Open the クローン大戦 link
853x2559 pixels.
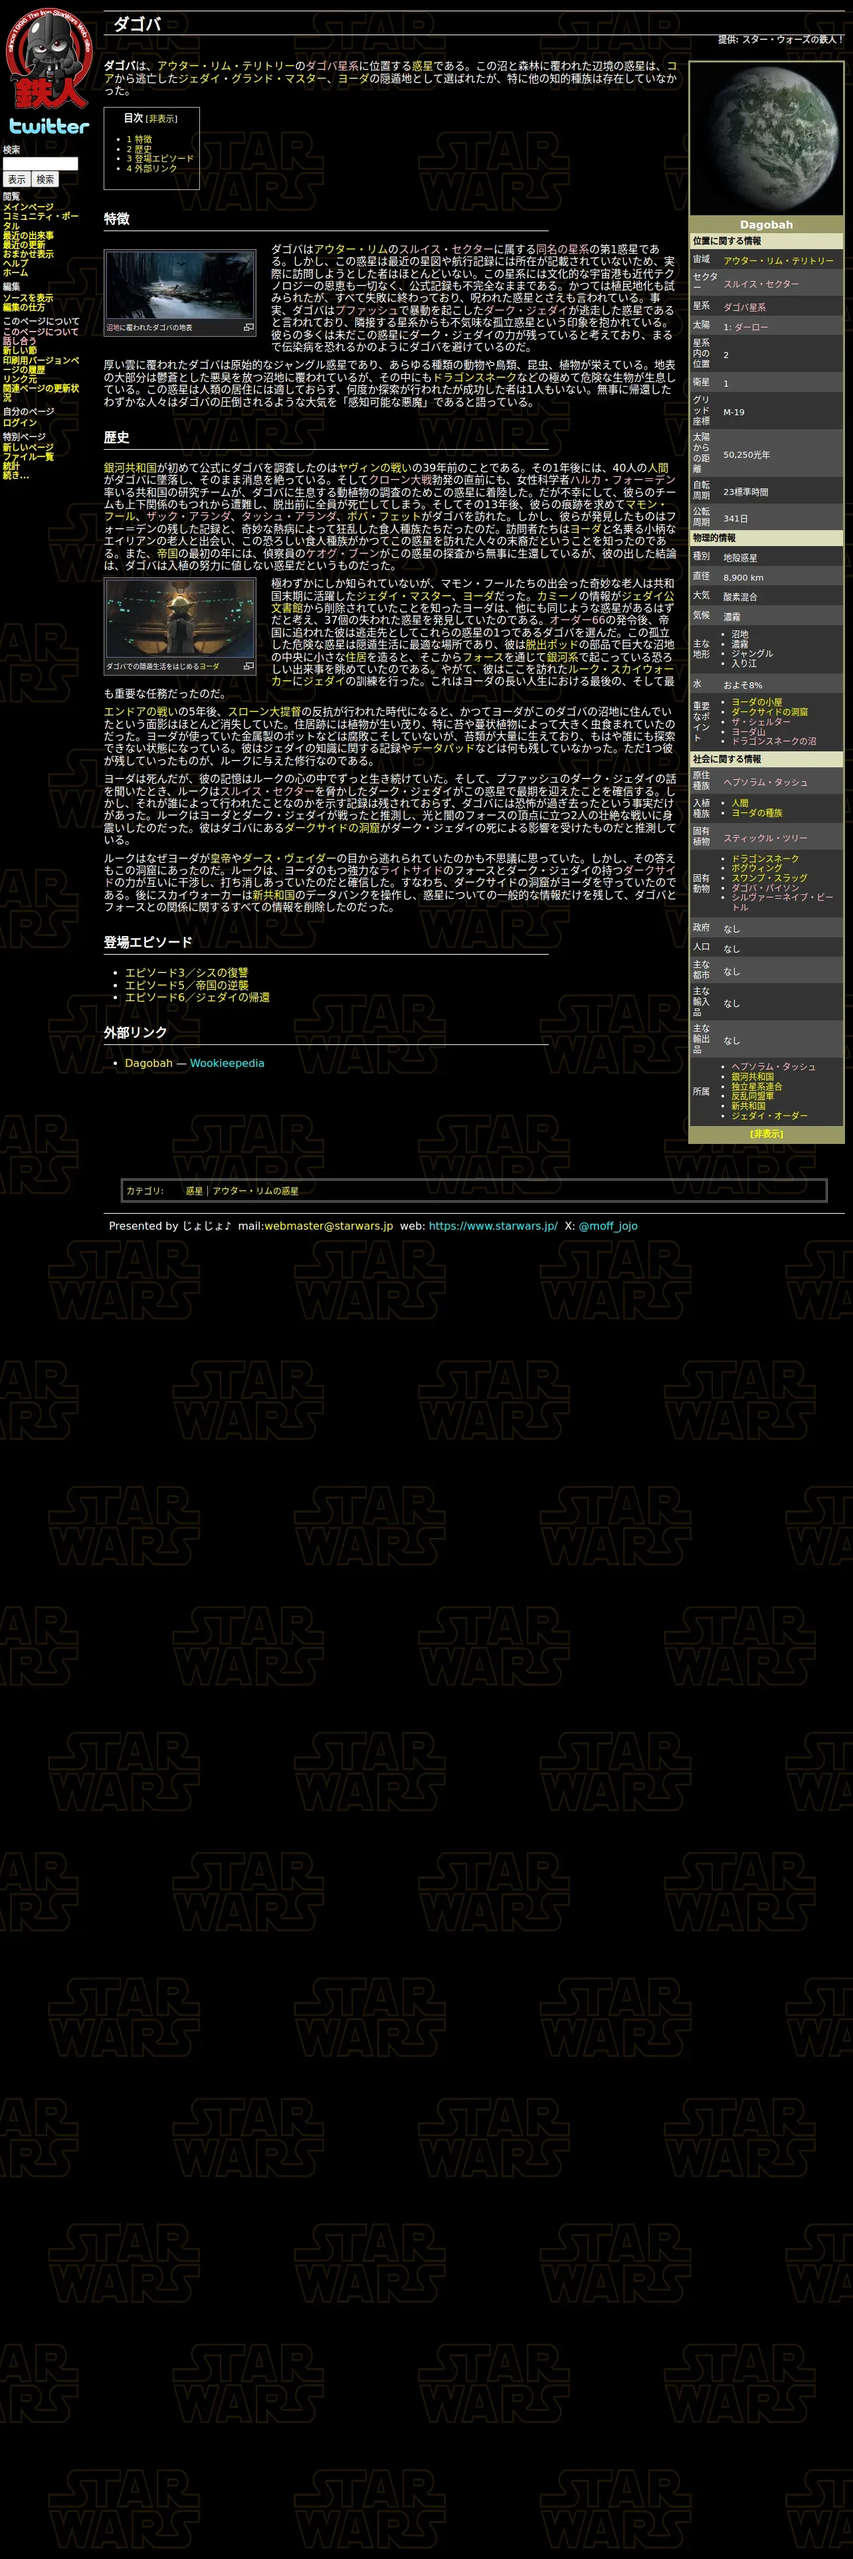tap(401, 479)
